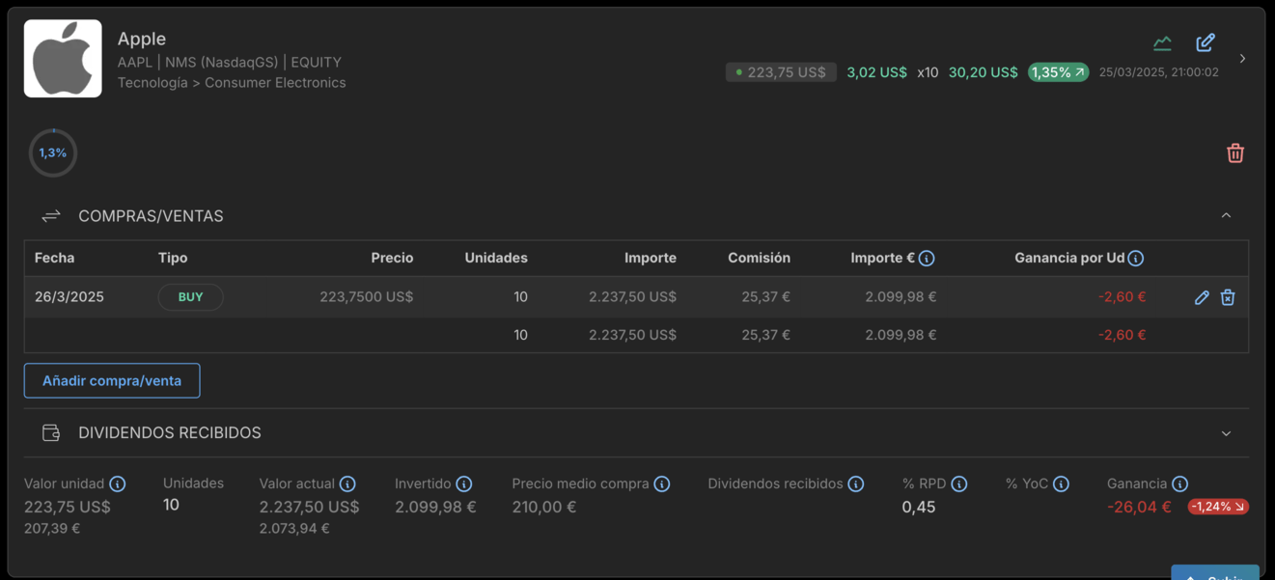Click the Dividendos Recibidos wallet icon
This screenshot has width=1275, height=580.
tap(51, 432)
